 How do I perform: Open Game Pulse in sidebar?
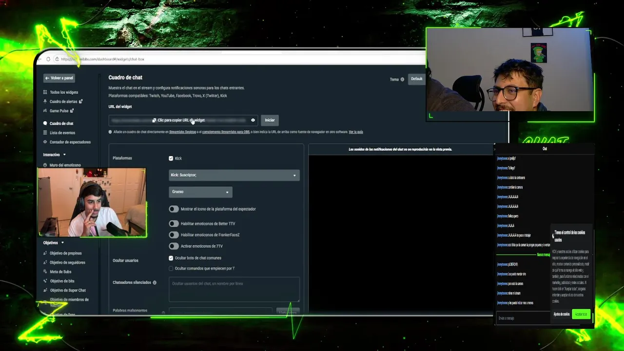pyautogui.click(x=59, y=111)
